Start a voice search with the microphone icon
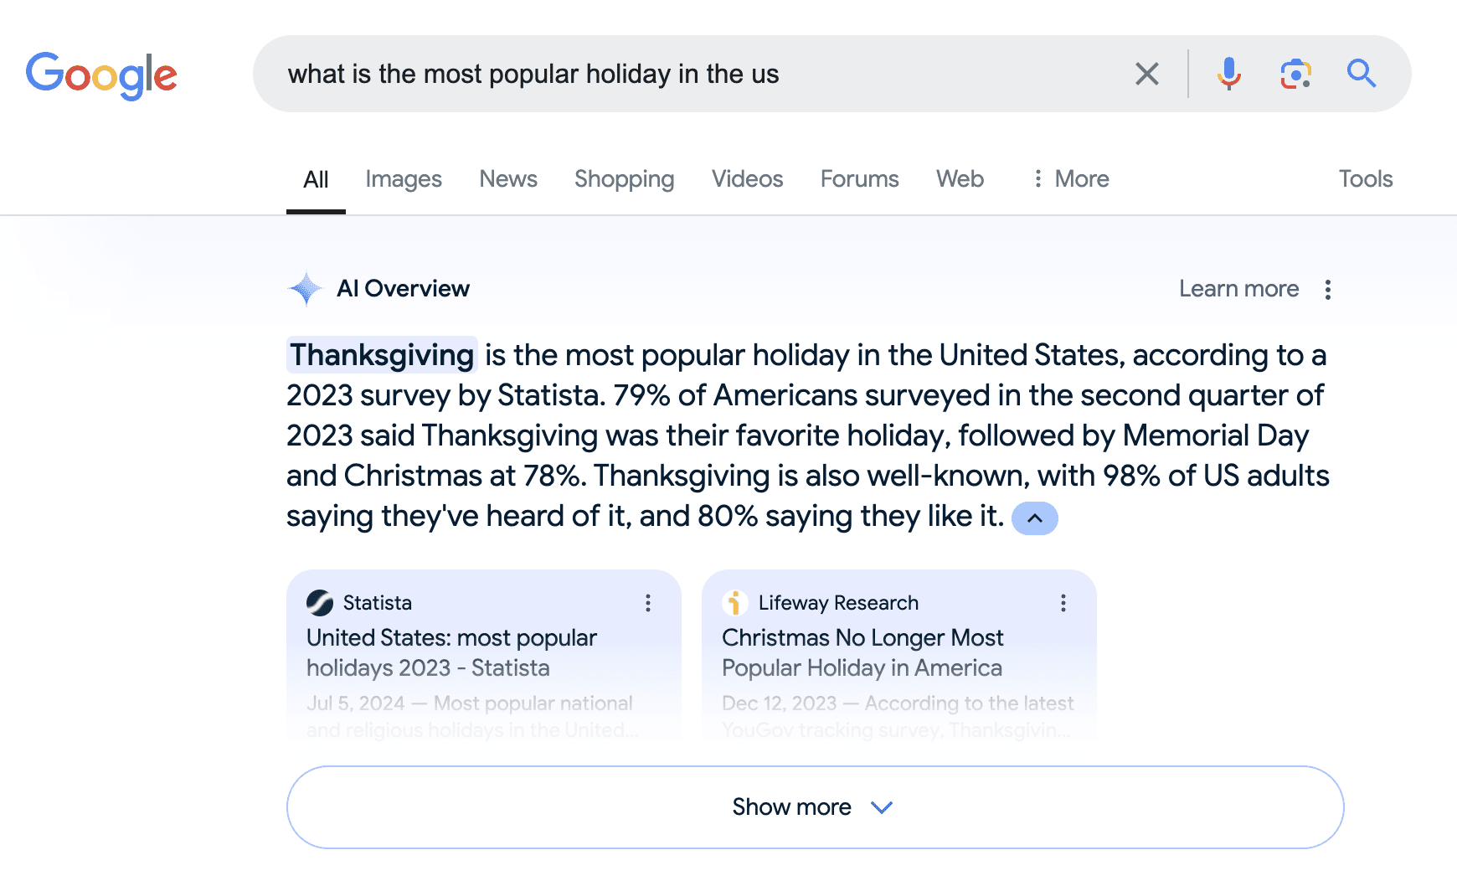 pyautogui.click(x=1228, y=74)
